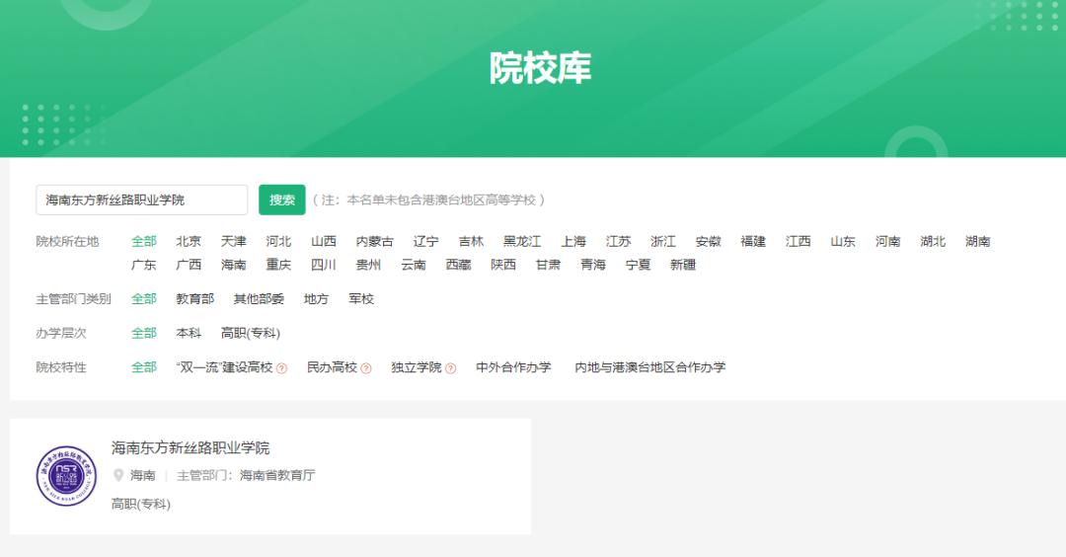Image resolution: width=1066 pixels, height=557 pixels.
Task: Filter by 云南 region
Action: pos(414,265)
